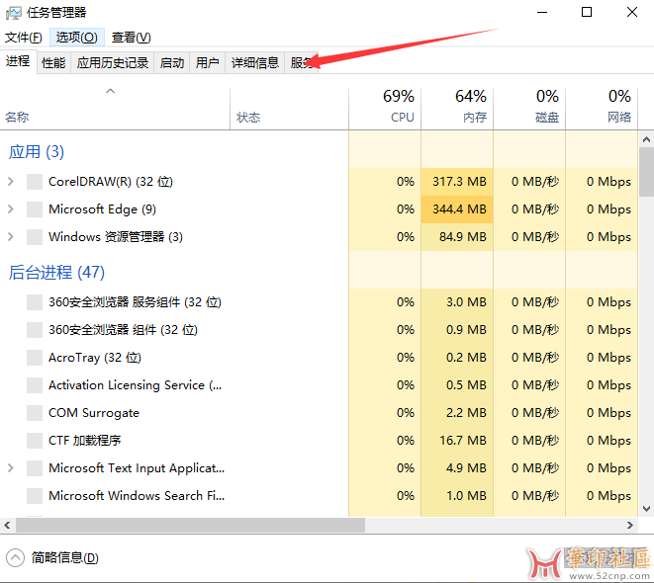Switch to the 进程 tab

click(18, 61)
